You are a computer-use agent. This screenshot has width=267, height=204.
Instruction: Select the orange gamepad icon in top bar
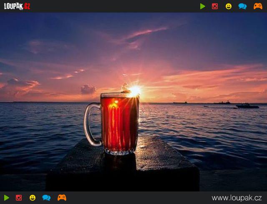[x=258, y=6]
